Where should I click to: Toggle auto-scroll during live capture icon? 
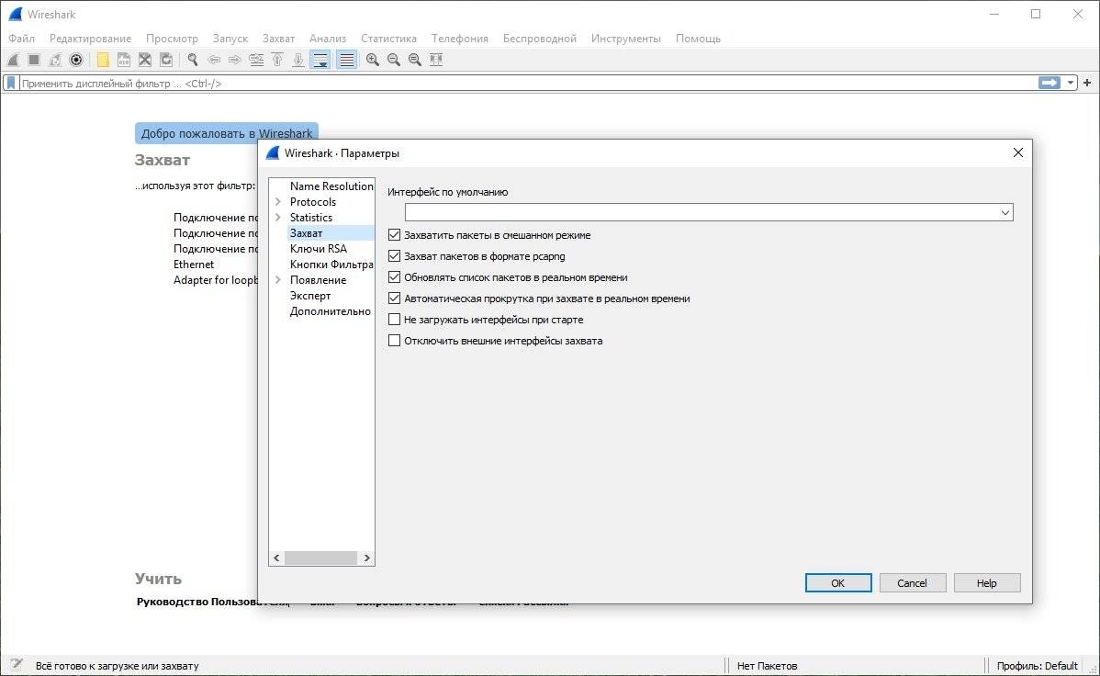click(320, 60)
